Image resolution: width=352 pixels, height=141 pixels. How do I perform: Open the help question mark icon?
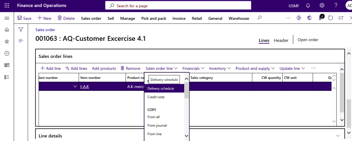pos(336,5)
